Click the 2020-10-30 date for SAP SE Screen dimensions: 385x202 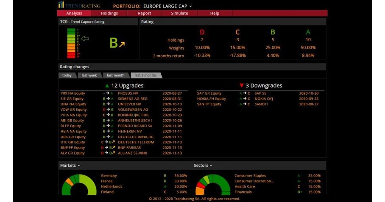point(309,93)
